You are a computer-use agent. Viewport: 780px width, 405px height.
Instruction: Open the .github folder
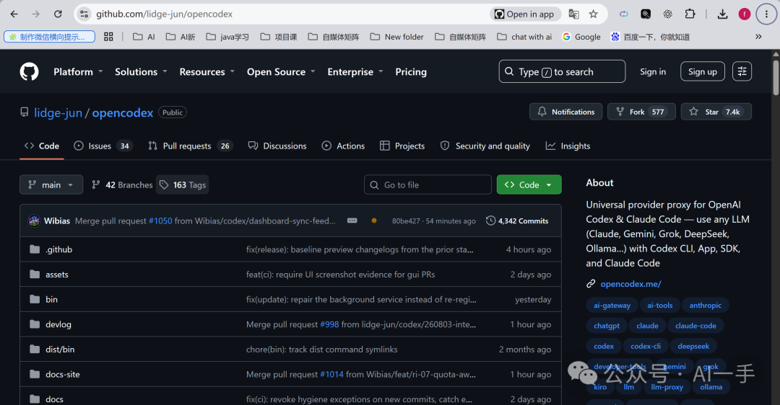tap(58, 249)
